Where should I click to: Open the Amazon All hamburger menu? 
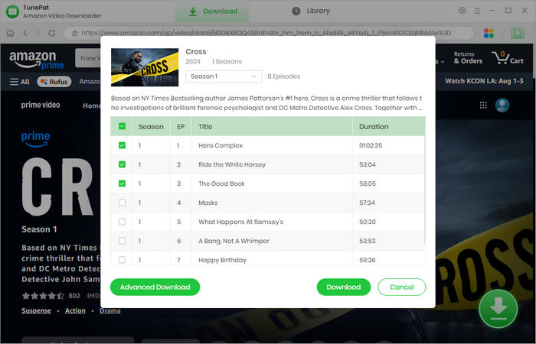point(20,82)
